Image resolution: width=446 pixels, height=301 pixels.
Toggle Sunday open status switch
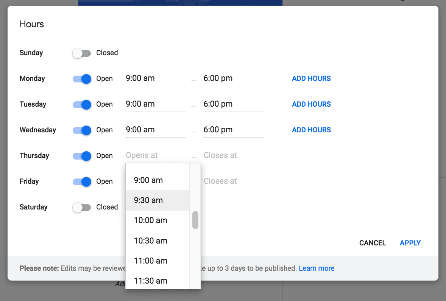coord(82,53)
